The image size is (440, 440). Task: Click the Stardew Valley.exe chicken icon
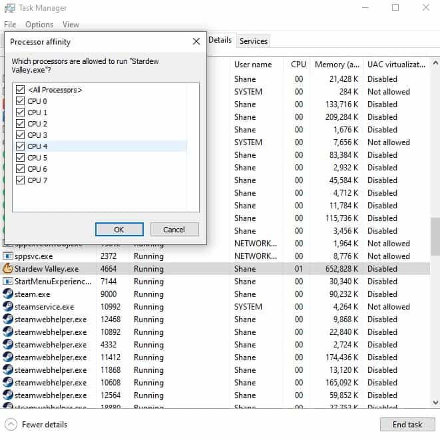7,268
